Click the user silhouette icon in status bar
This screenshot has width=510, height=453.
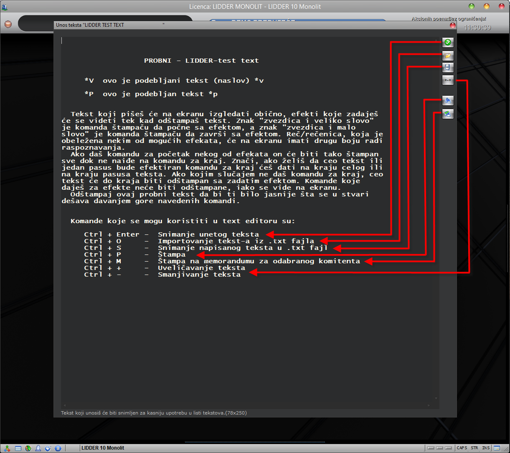coord(38,448)
